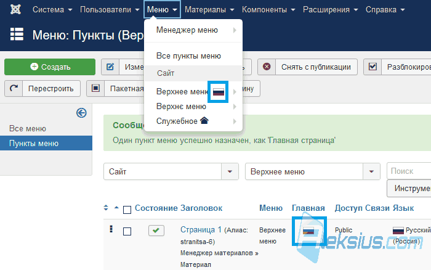Expand the Верхнє меню submenu arrow
The height and width of the screenshot is (270, 431).
click(235, 107)
